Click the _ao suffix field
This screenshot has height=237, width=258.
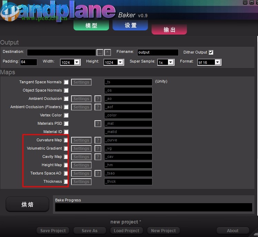[x=128, y=99]
